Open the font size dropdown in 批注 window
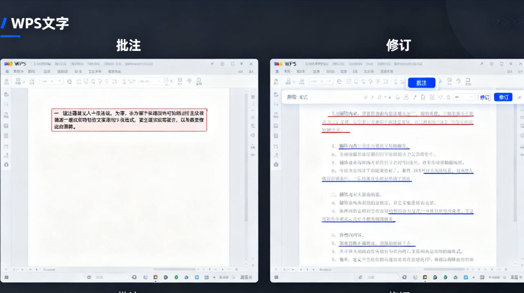This screenshot has width=524, height=293. [x=151, y=81]
